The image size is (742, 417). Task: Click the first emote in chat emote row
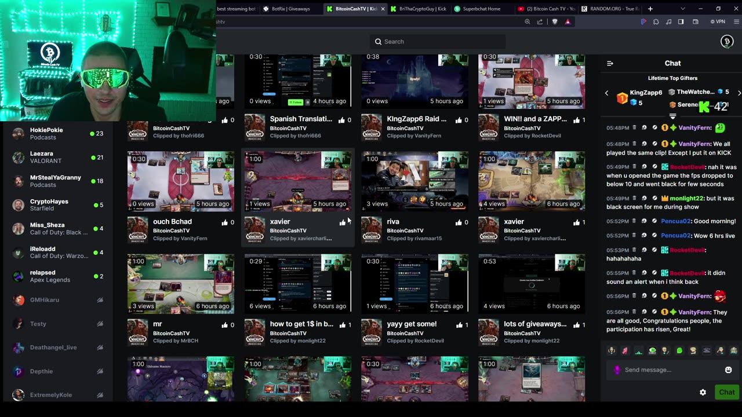[x=611, y=350]
